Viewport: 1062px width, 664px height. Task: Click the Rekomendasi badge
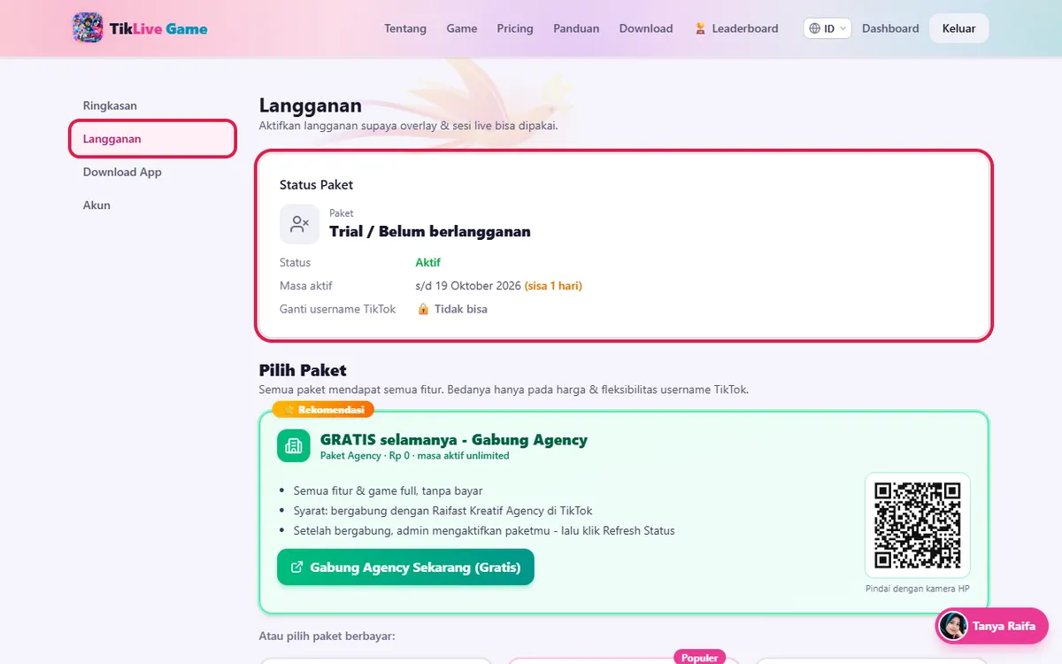tap(324, 410)
